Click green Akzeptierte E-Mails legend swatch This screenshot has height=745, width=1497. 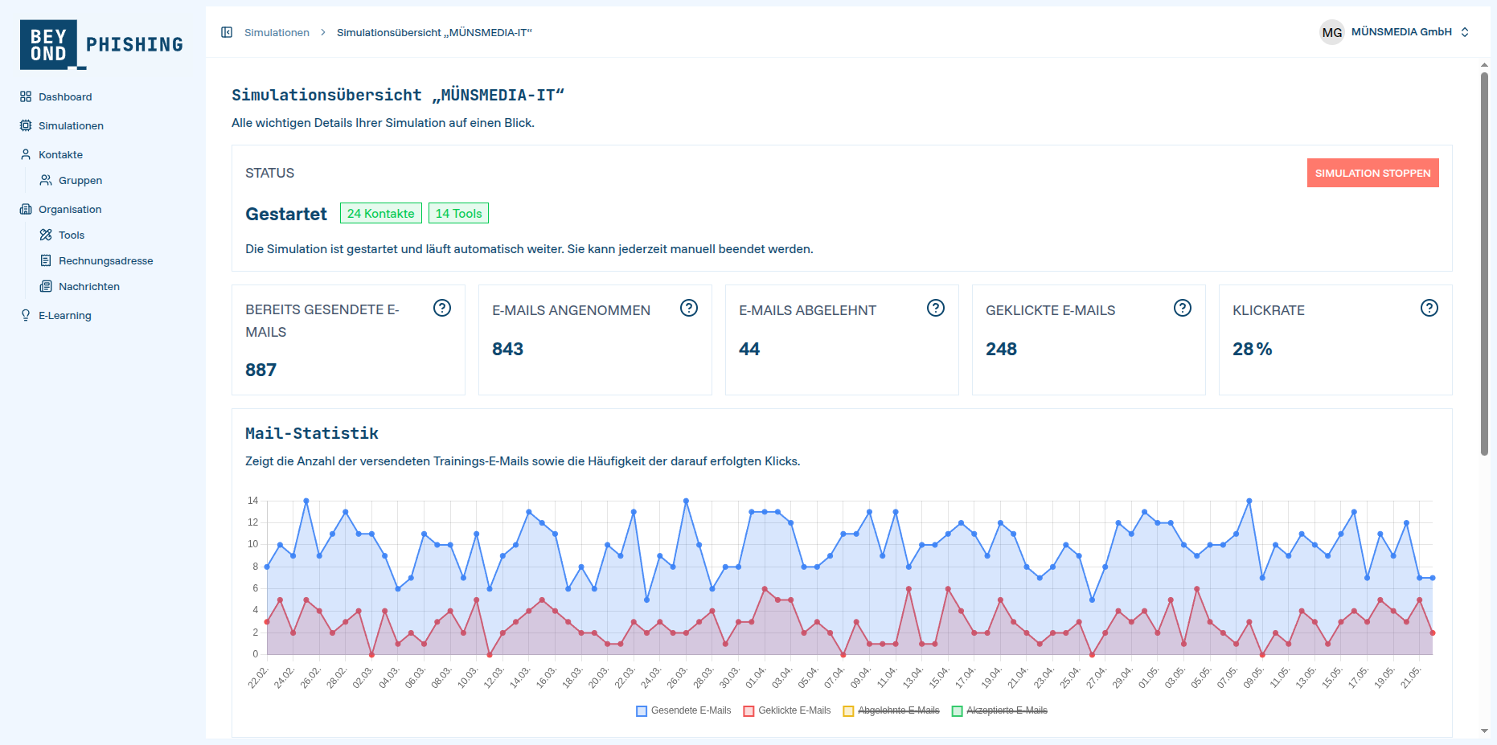(x=958, y=711)
